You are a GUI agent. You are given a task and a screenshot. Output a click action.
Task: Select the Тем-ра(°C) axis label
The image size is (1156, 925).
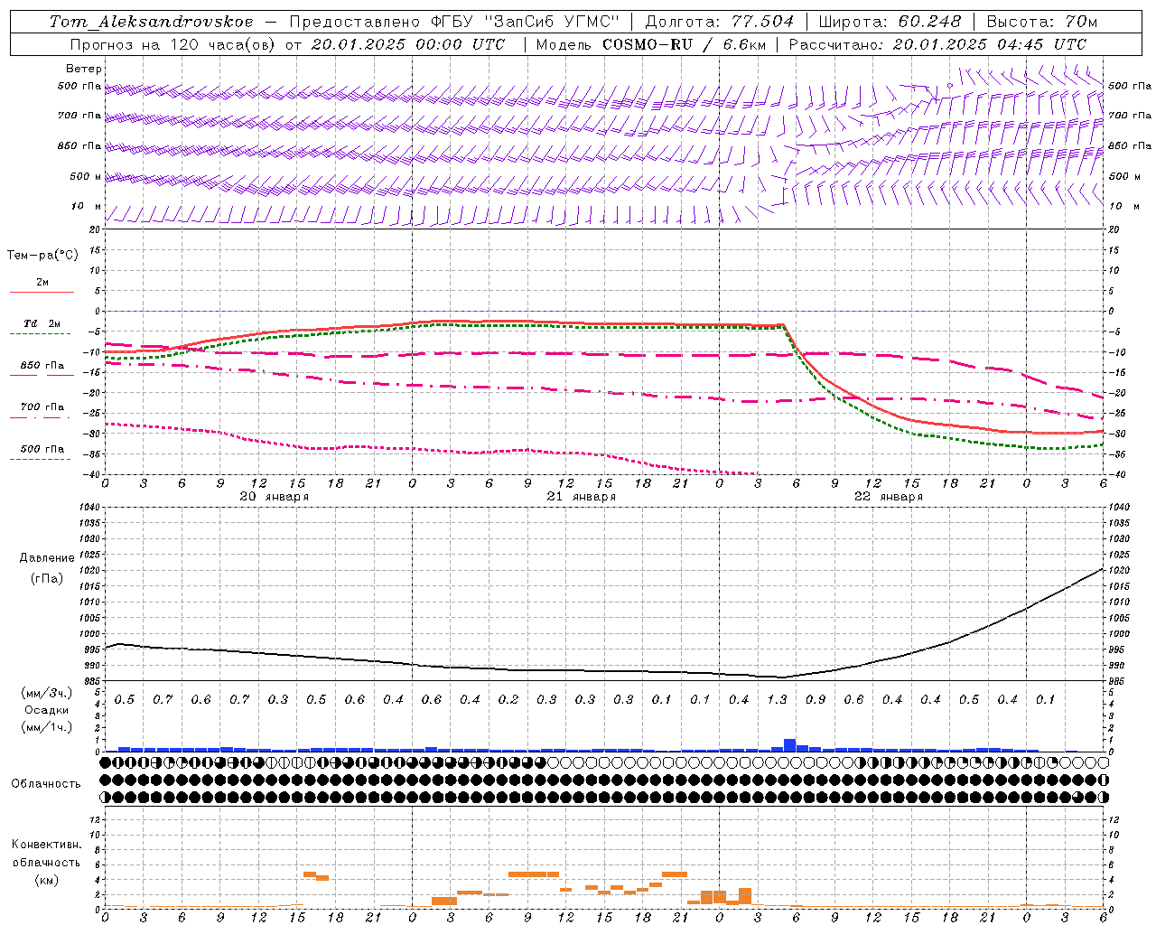click(x=42, y=256)
